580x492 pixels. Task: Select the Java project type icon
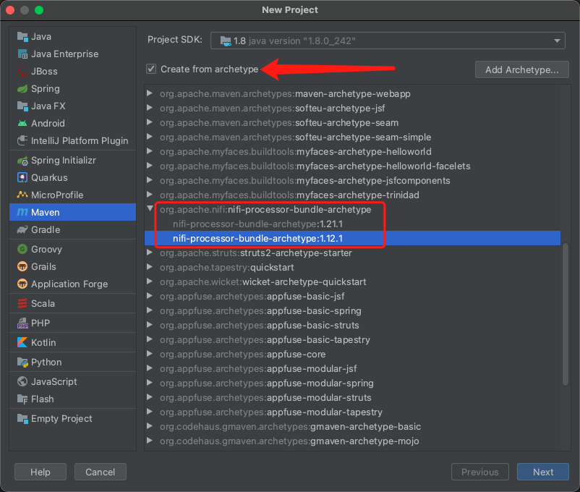22,37
